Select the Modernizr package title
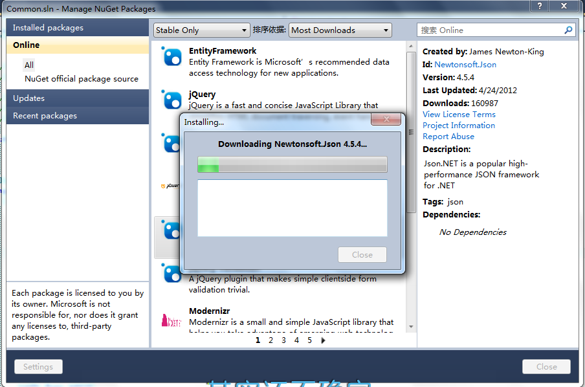 (x=209, y=311)
